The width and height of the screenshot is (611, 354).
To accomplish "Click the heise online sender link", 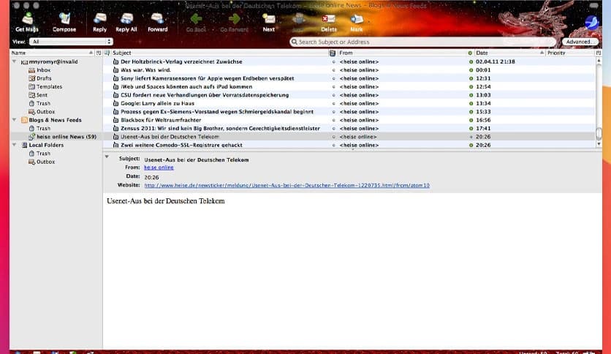I will click(x=159, y=167).
